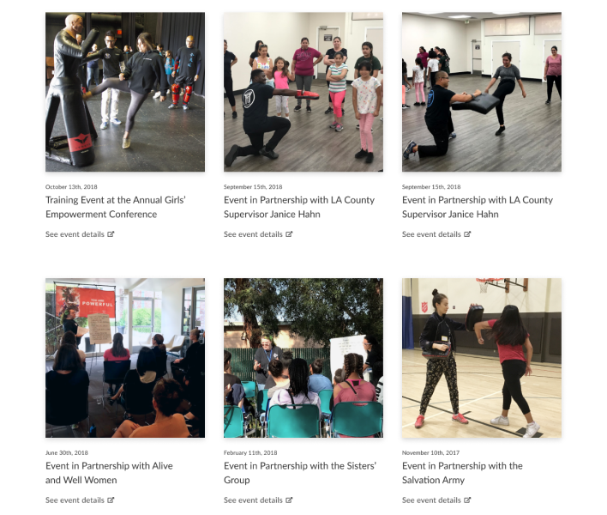Open outdoor photo with teal chairs
The image size is (607, 515).
[303, 358]
